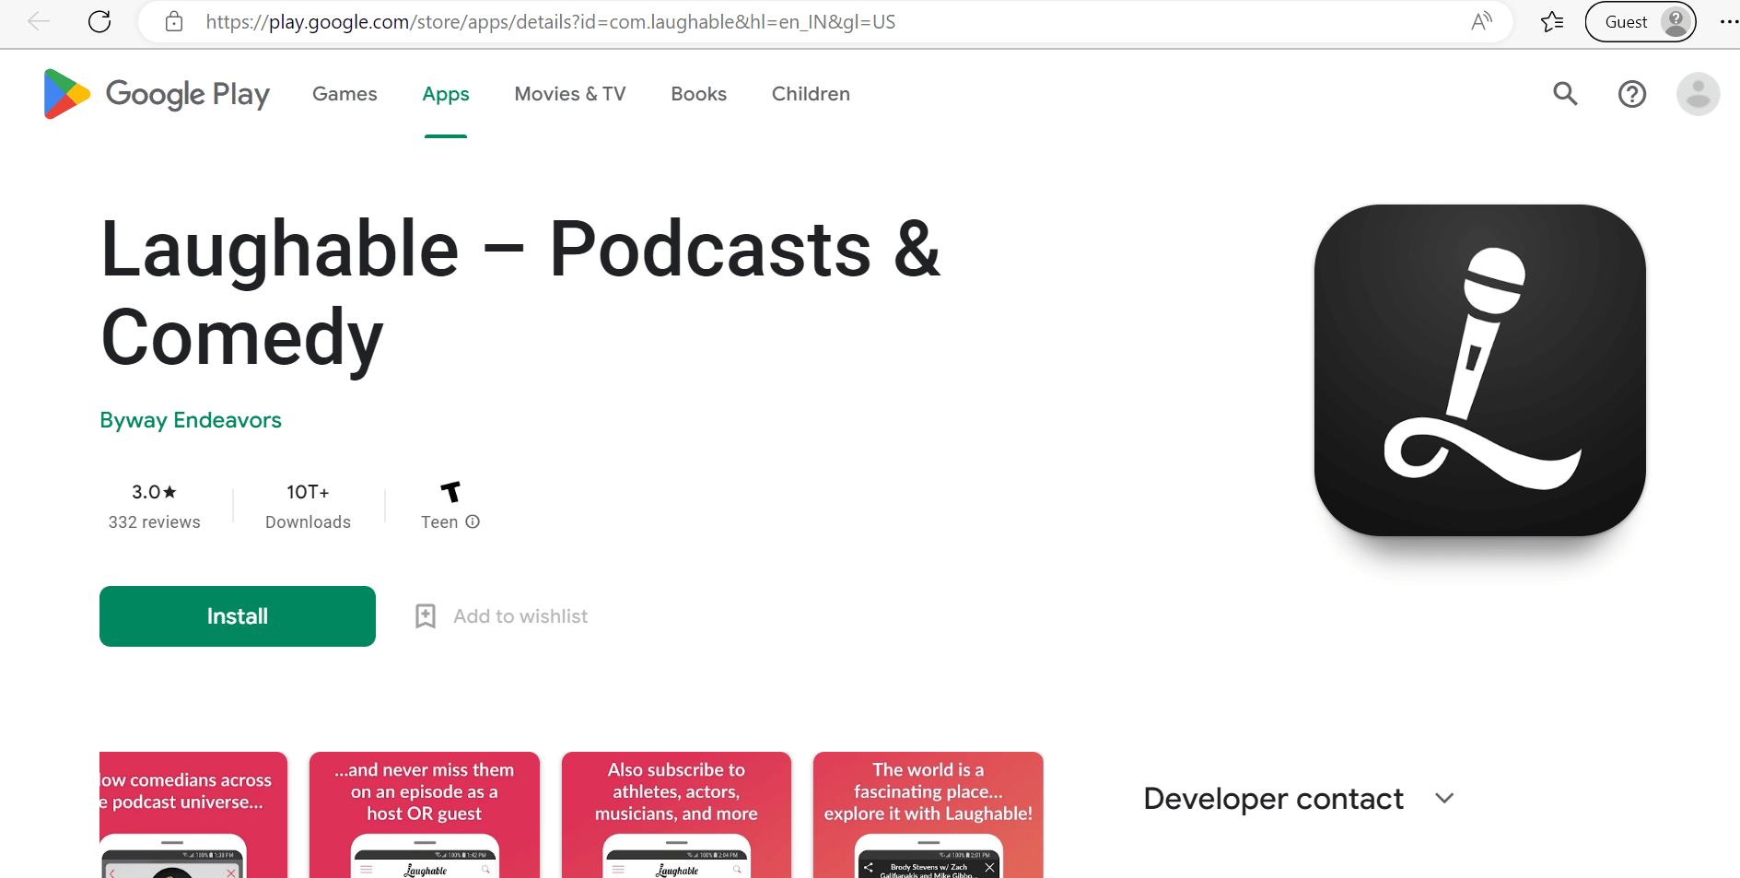
Task: Reload the page with refresh icon
Action: pos(99,21)
